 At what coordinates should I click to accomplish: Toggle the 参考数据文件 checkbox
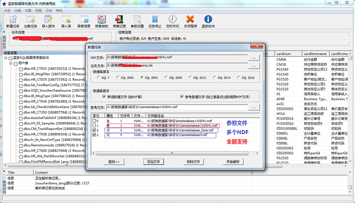[182, 97]
